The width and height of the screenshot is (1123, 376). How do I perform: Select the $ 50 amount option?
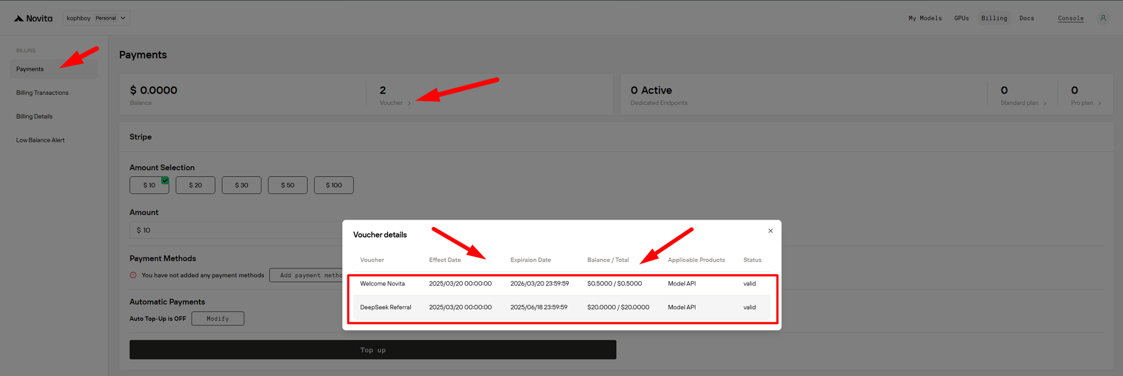coord(287,186)
